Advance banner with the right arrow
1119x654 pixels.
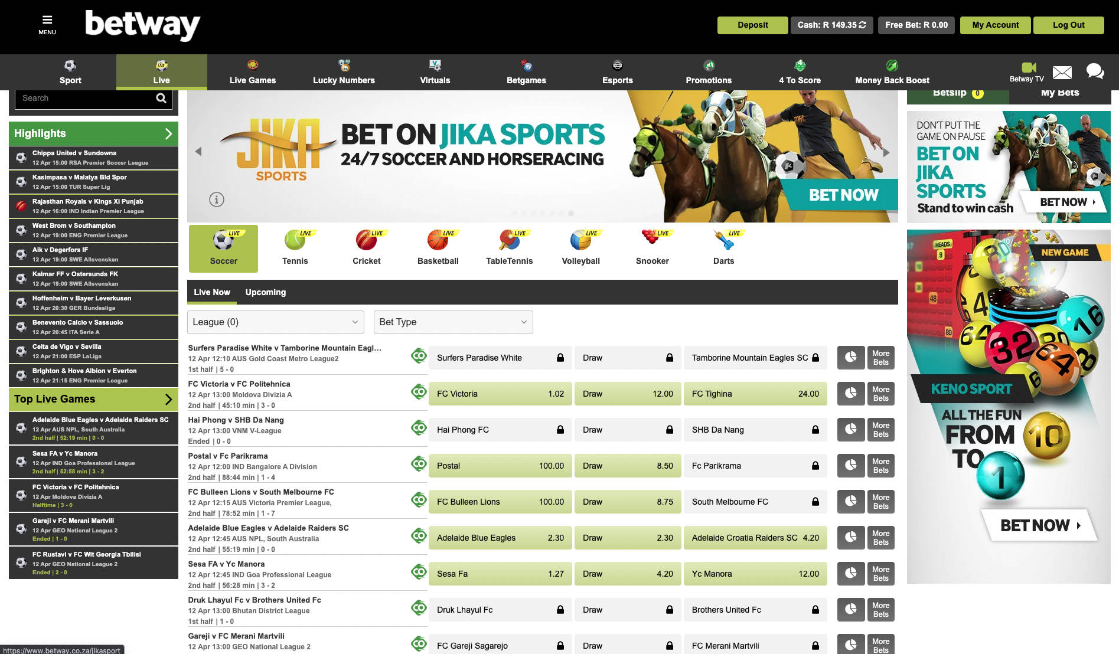pyautogui.click(x=886, y=152)
